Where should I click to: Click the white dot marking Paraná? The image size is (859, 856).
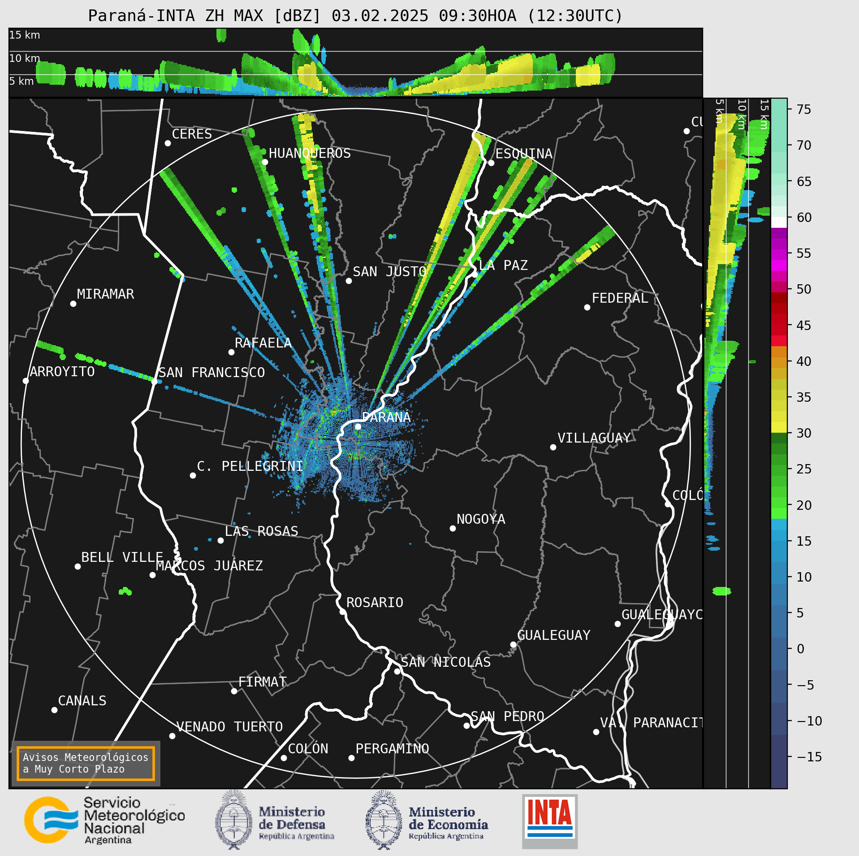coord(358,426)
